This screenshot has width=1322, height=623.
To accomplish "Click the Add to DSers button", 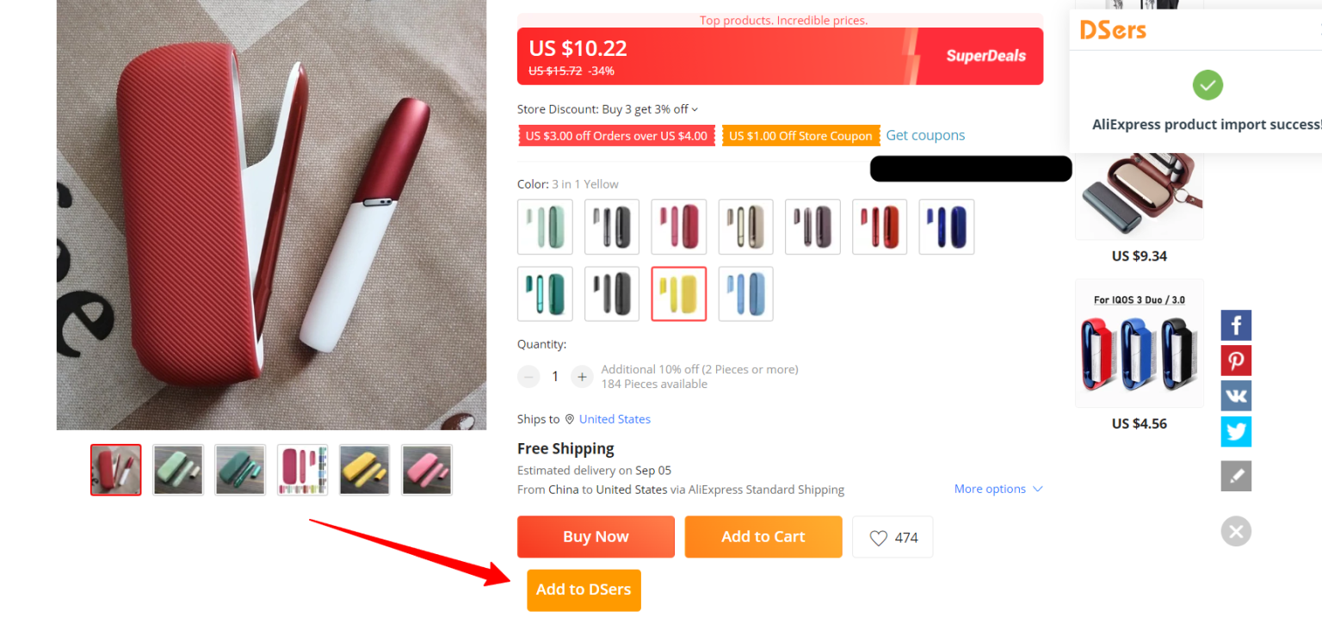I will (584, 590).
